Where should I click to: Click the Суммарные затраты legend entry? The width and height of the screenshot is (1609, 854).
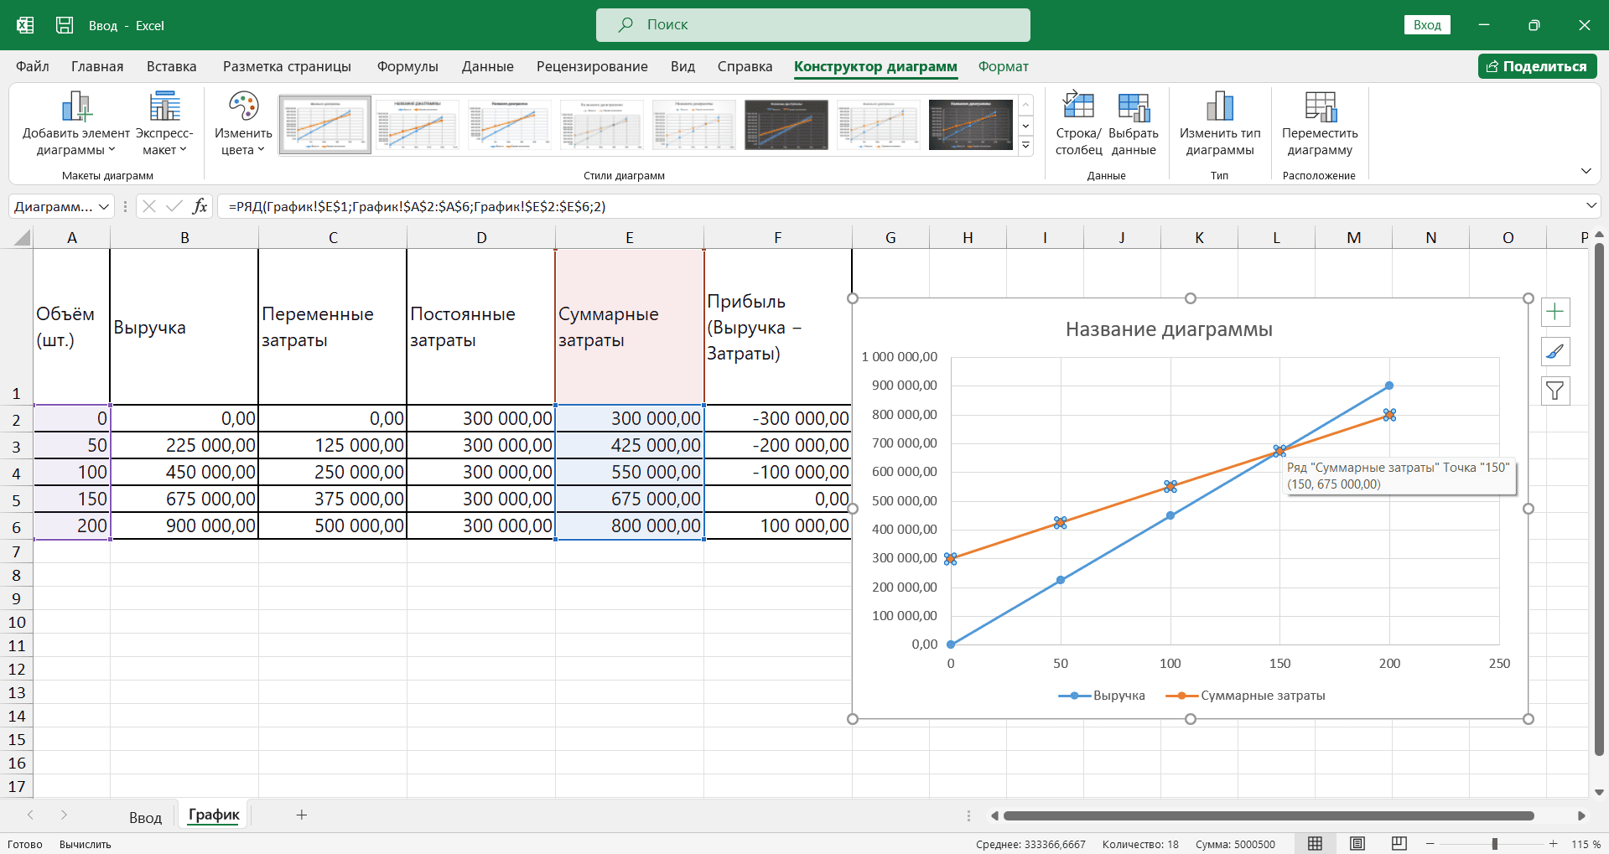[1246, 696]
